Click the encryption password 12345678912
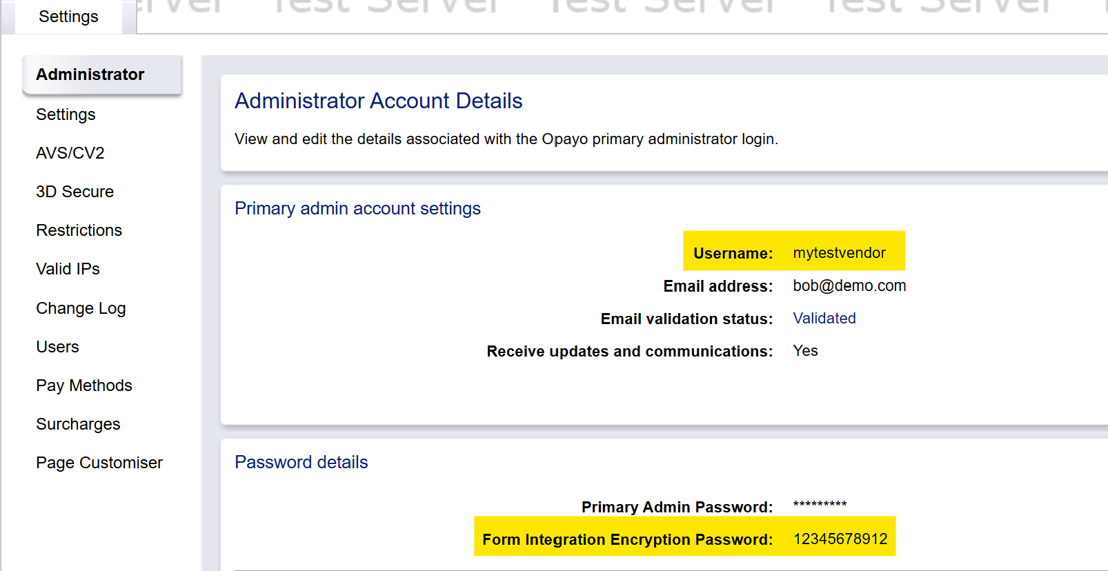Viewport: 1108px width, 571px height. point(840,539)
